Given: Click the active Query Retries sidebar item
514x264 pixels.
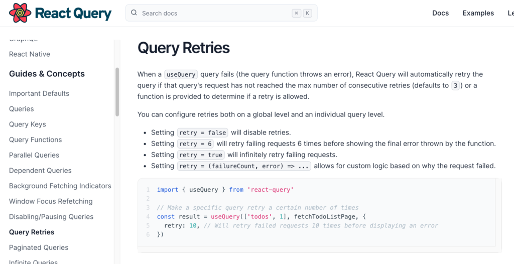Looking at the screenshot, I should [32, 232].
